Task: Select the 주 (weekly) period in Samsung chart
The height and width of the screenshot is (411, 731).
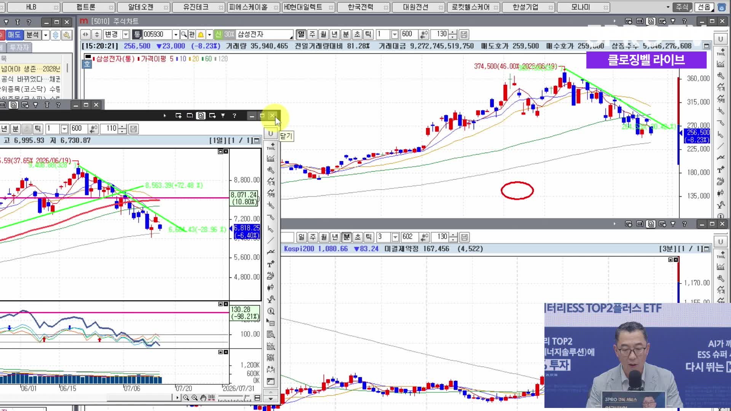Action: coord(312,35)
